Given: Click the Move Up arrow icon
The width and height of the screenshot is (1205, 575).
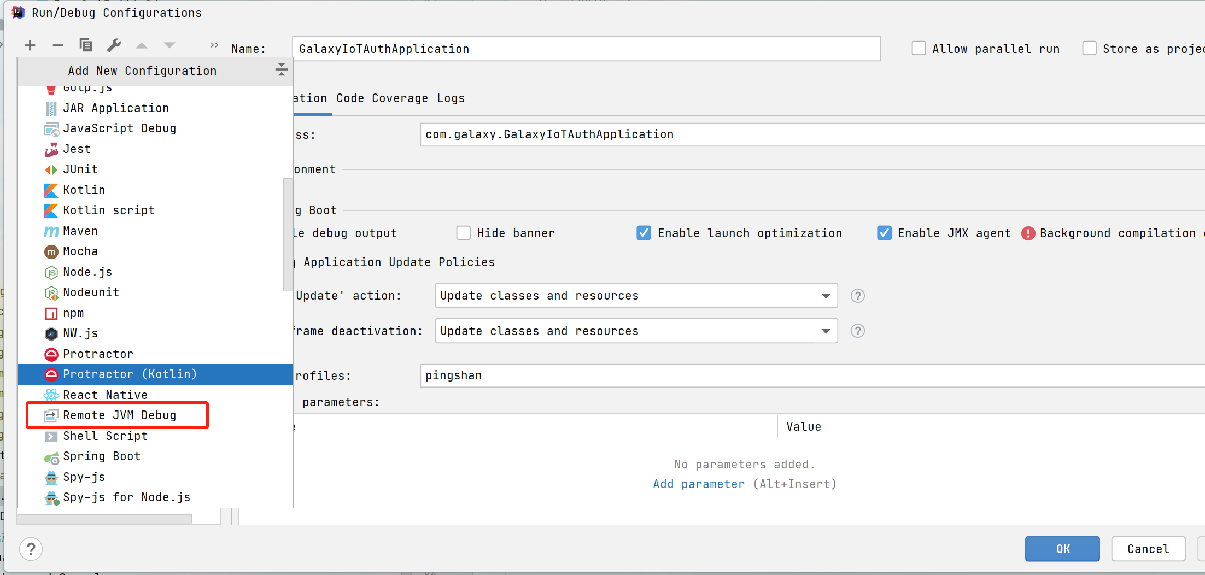Looking at the screenshot, I should (142, 45).
